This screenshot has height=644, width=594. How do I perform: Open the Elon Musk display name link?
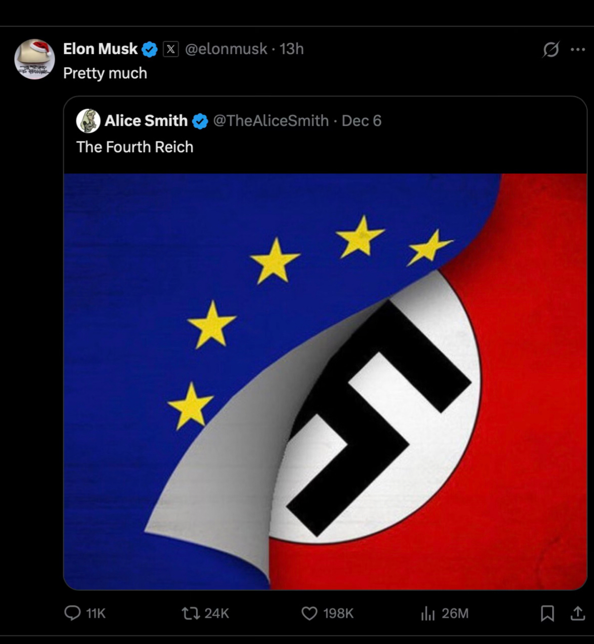point(100,49)
